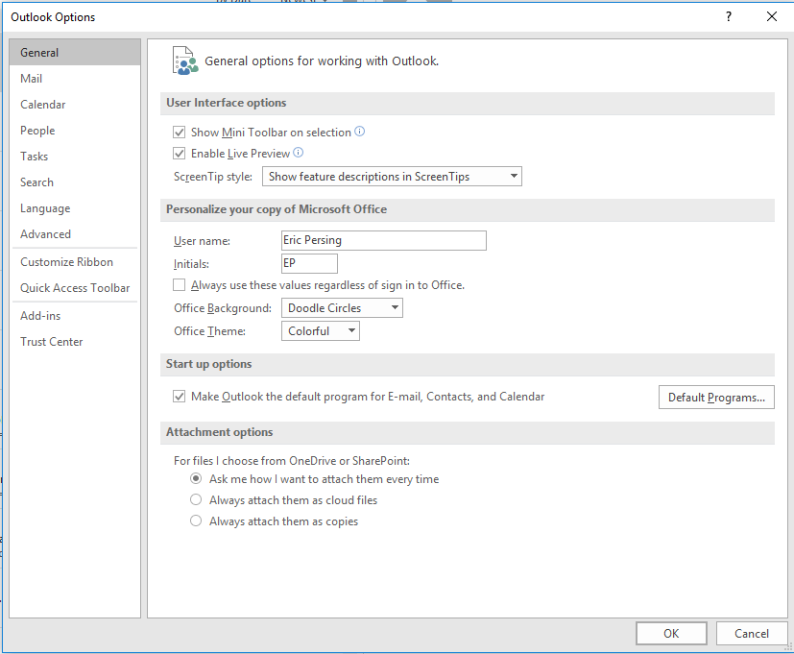Select Always attach them as cloud files
This screenshot has width=794, height=654.
(196, 500)
